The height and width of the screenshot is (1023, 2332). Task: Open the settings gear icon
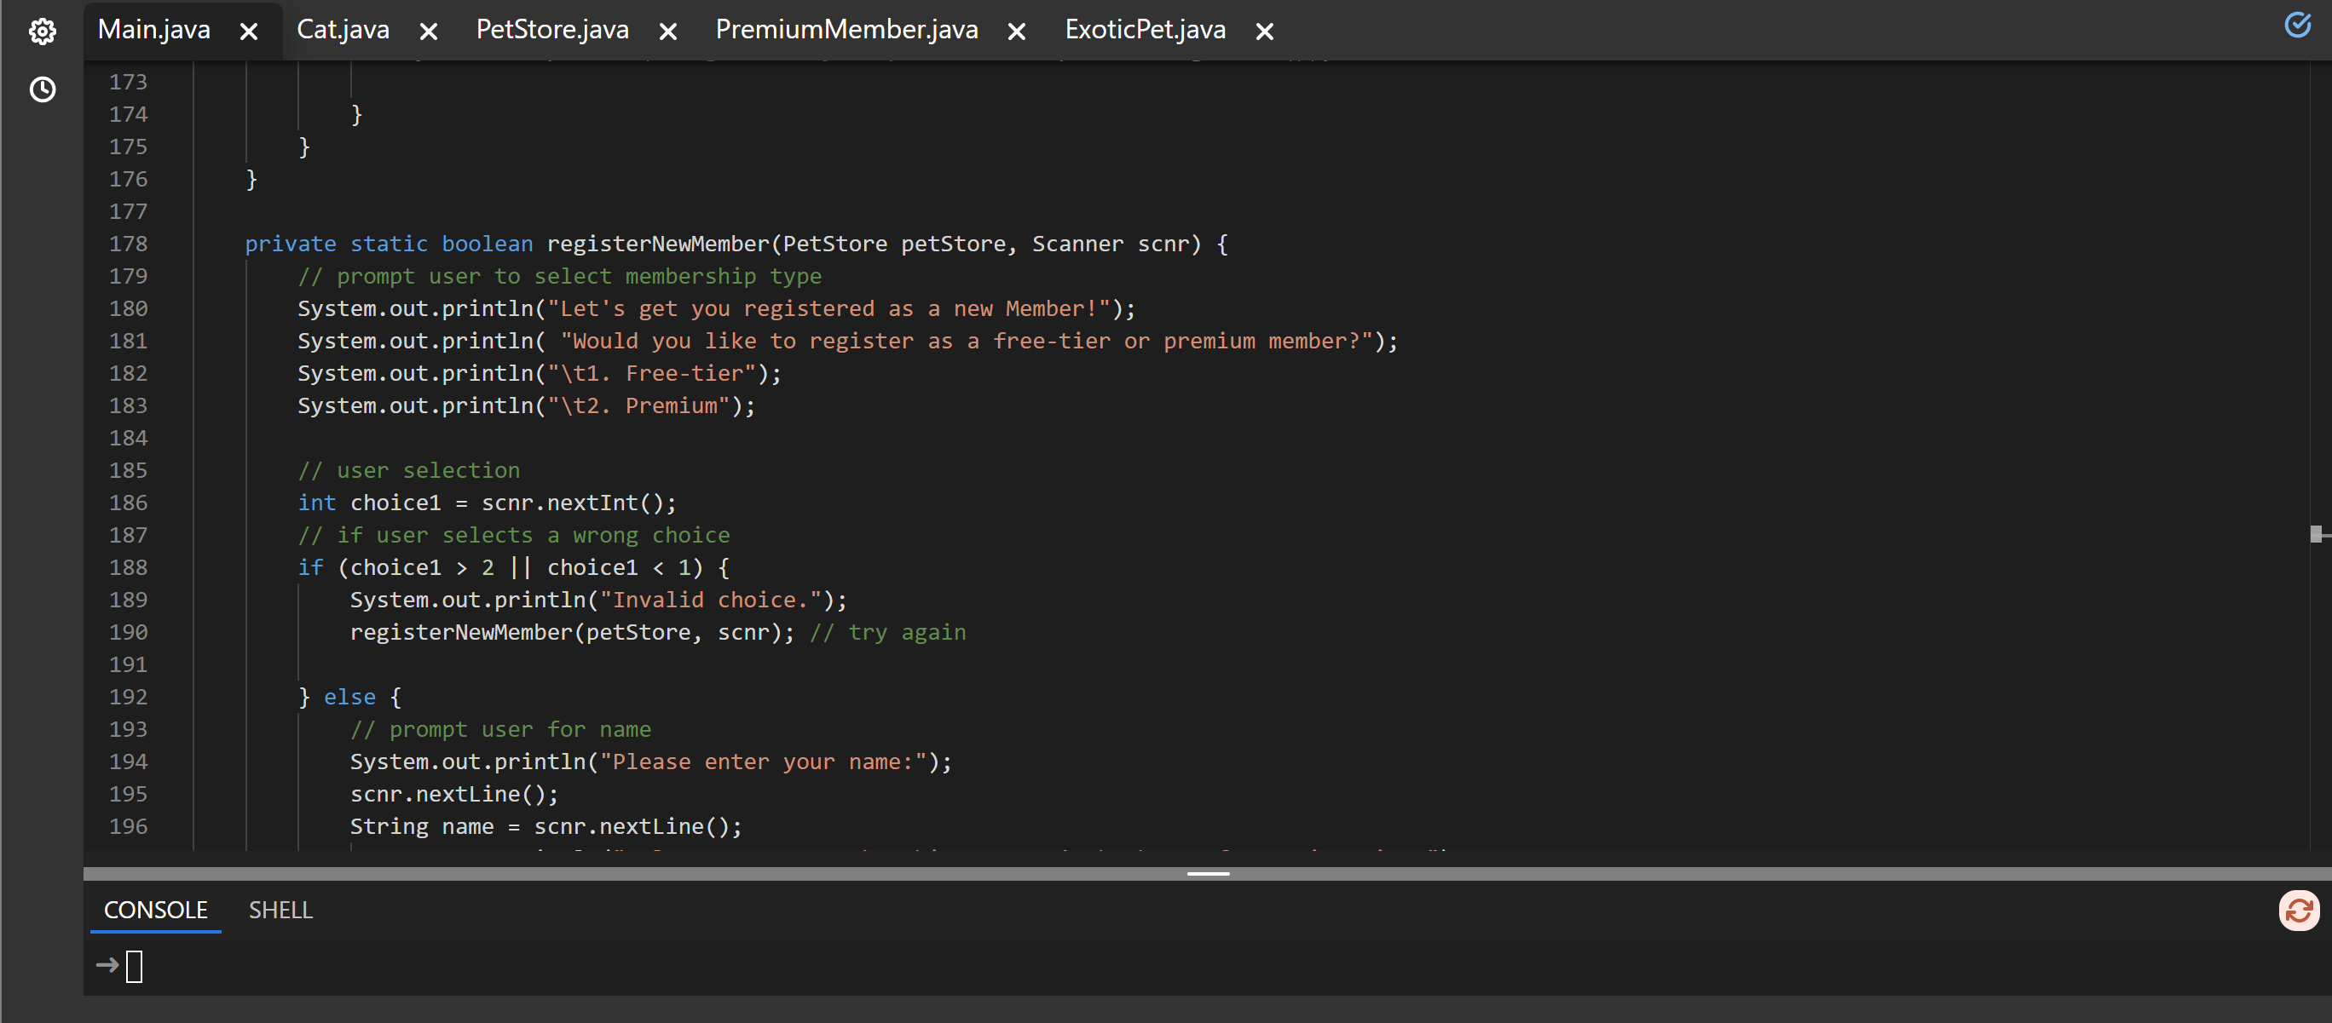pyautogui.click(x=42, y=32)
